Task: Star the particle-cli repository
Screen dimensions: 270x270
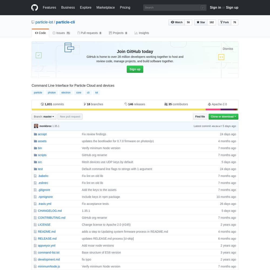Action: pyautogui.click(x=201, y=22)
